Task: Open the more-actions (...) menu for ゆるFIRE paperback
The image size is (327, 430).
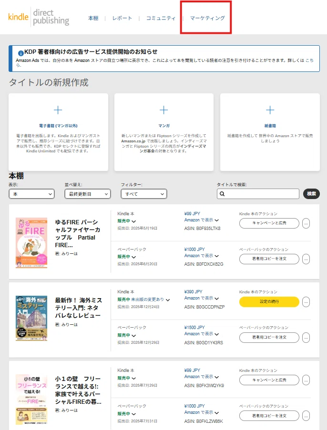Action: [x=306, y=259]
